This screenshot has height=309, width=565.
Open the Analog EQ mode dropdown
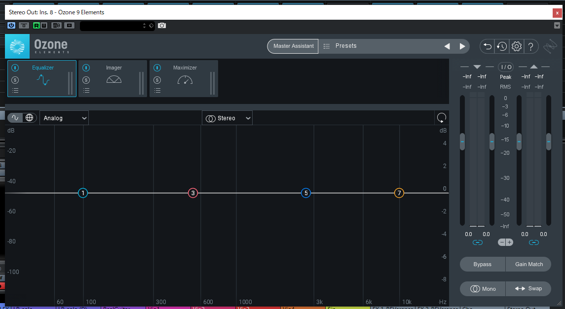click(64, 118)
